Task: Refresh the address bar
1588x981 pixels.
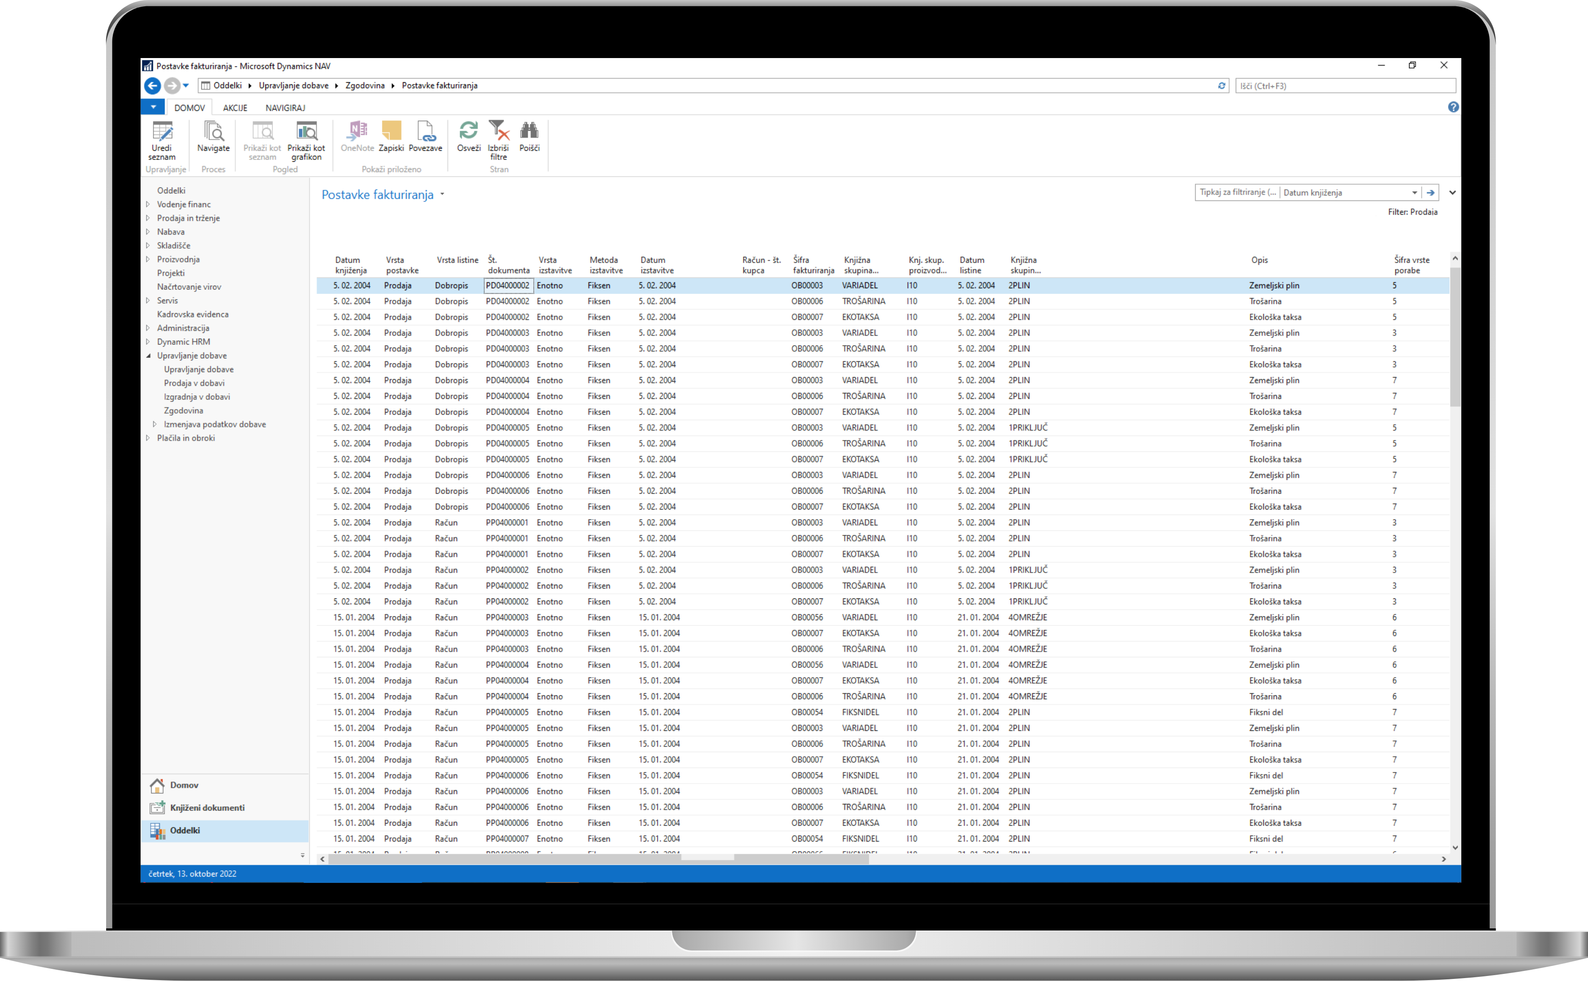Action: pos(1221,86)
